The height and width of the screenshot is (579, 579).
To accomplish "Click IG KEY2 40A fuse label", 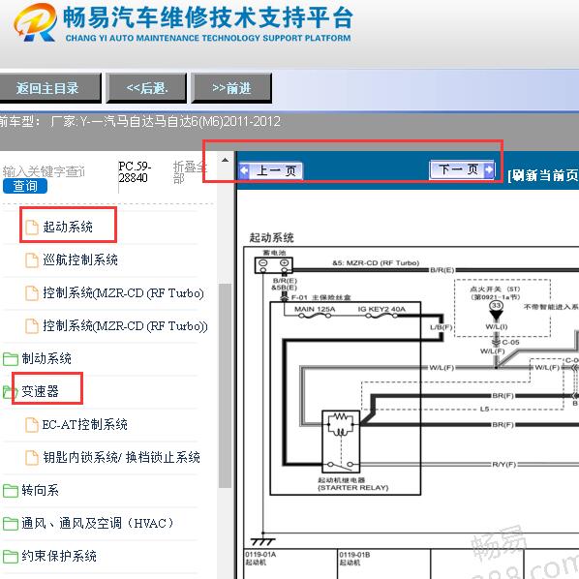I will coord(381,309).
